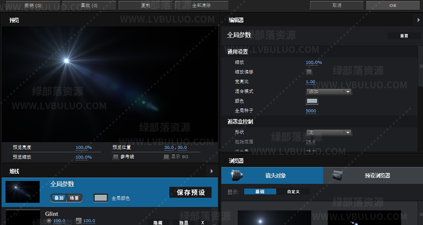This screenshot has width=423, height=225.
Task: Switch to the 基础 display tab
Action: click(x=259, y=191)
